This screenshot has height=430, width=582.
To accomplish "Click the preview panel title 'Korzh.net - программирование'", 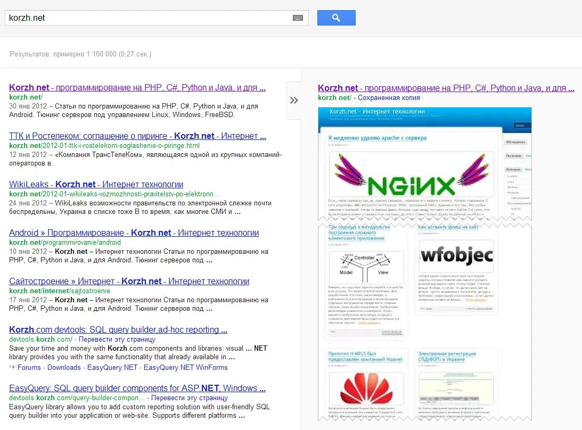I will click(x=446, y=88).
